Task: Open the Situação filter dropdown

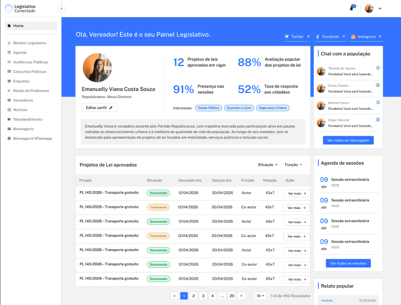Action: [268, 165]
